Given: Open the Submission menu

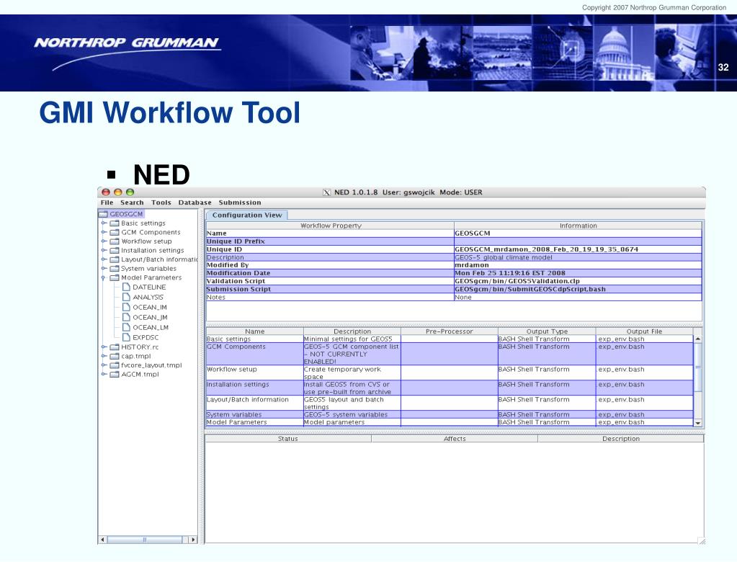Looking at the screenshot, I should point(240,202).
